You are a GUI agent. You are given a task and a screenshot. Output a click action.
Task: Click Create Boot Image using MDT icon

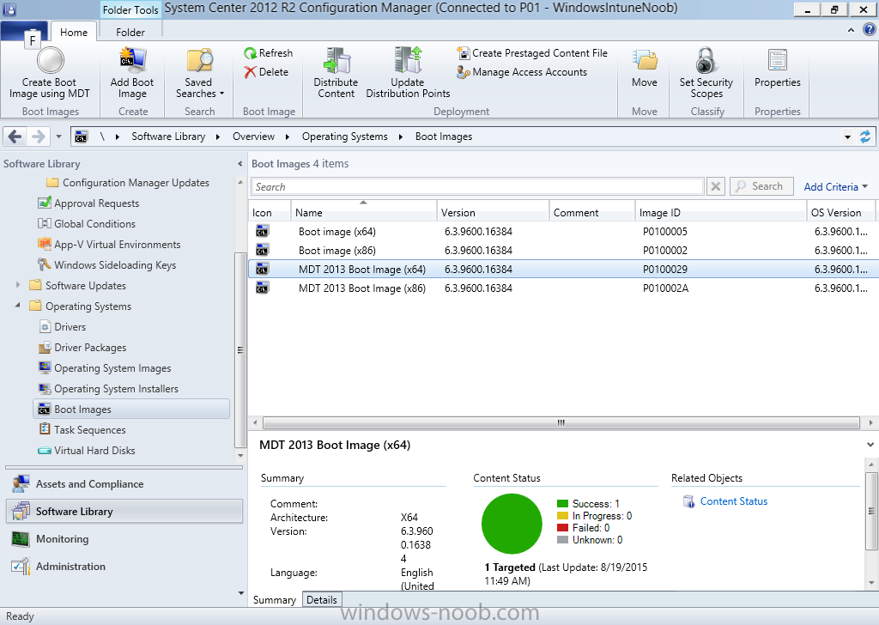(50, 60)
